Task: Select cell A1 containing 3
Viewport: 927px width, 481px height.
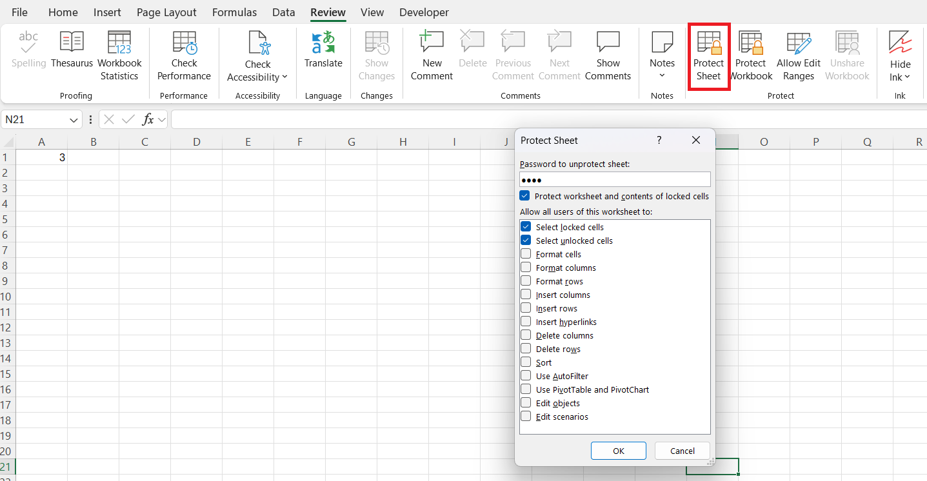Action: pyautogui.click(x=41, y=157)
